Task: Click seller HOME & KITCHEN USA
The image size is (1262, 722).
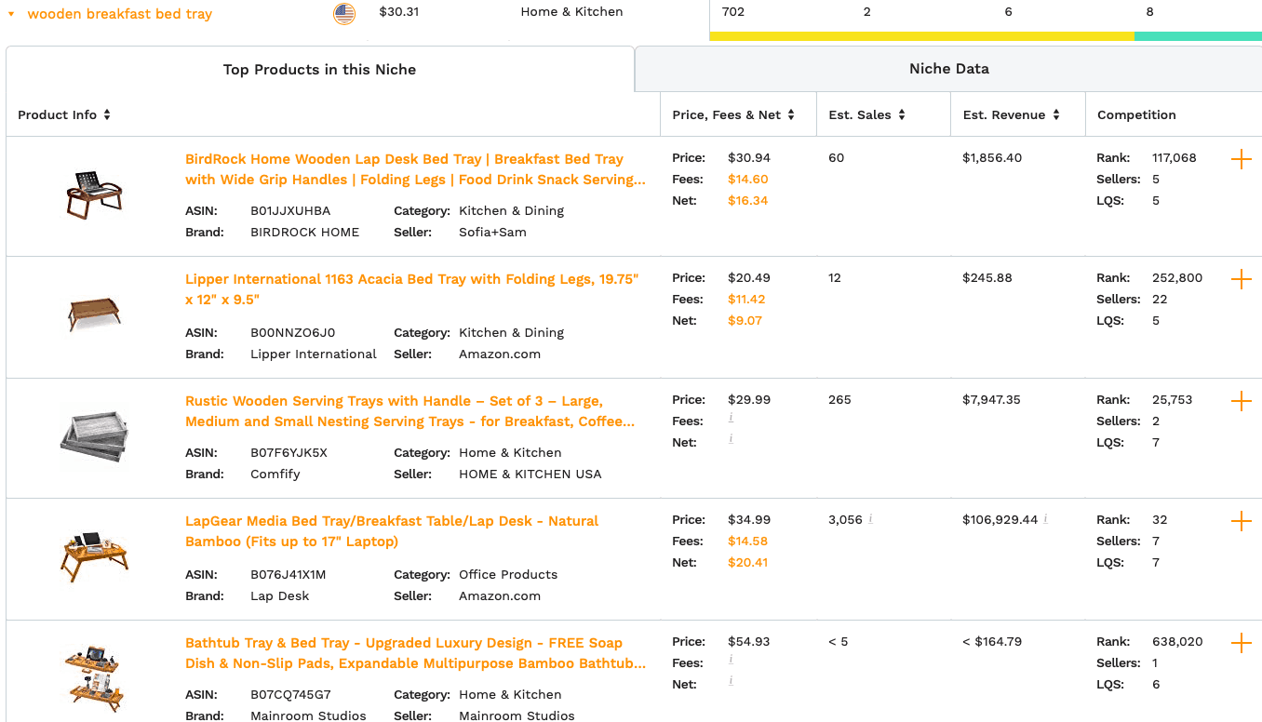Action: coord(530,474)
